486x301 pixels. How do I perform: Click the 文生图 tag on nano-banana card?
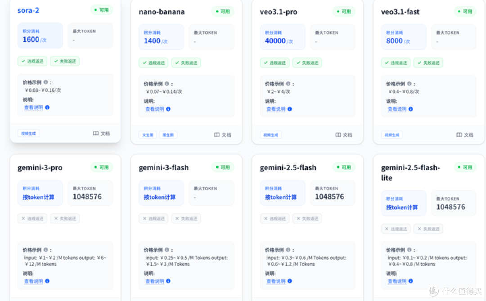tap(148, 135)
